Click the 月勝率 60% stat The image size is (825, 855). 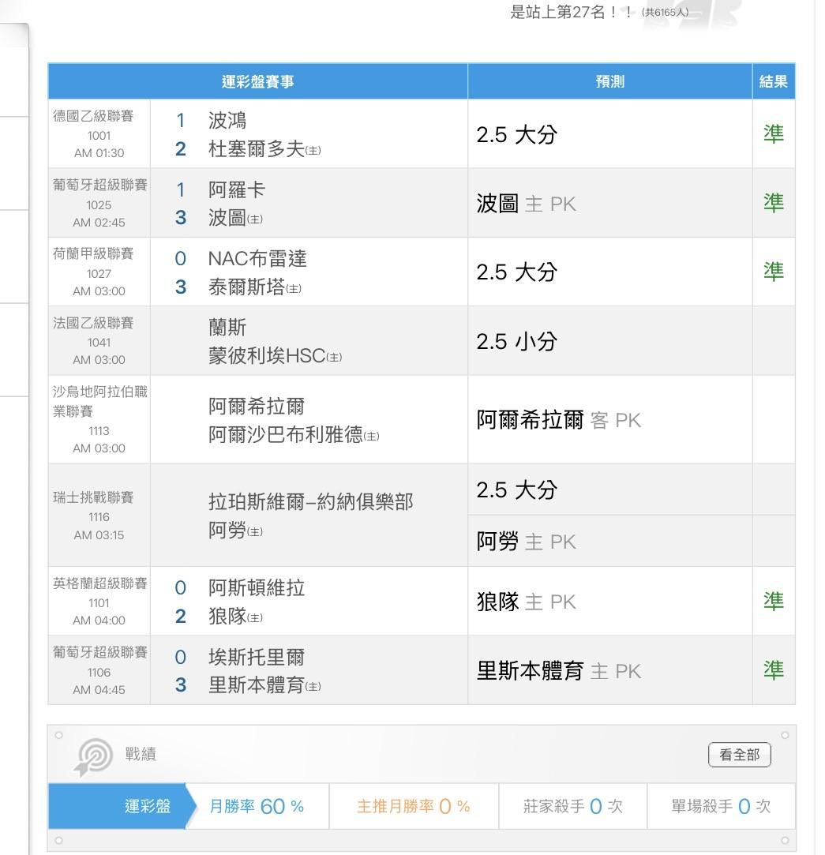tap(257, 806)
